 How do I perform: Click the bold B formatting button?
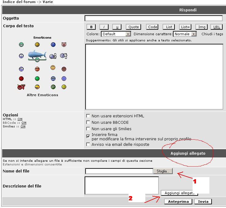[91, 27]
